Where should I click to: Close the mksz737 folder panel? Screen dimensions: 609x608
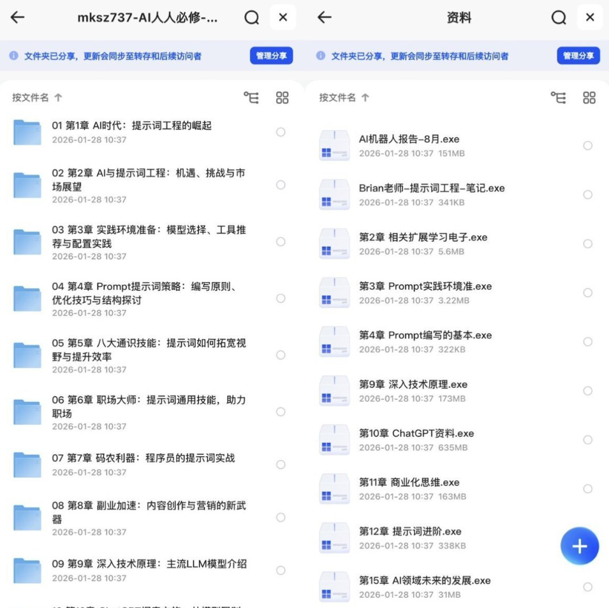tap(282, 17)
